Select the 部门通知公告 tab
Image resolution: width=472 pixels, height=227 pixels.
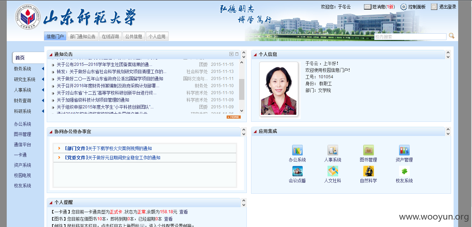[83, 36]
